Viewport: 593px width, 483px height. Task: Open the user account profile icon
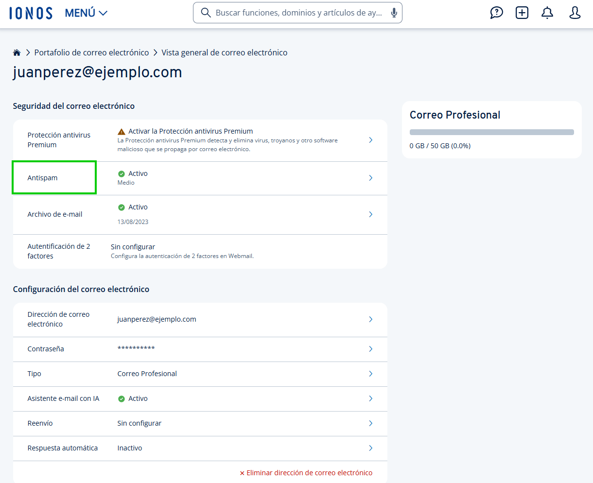coord(575,13)
